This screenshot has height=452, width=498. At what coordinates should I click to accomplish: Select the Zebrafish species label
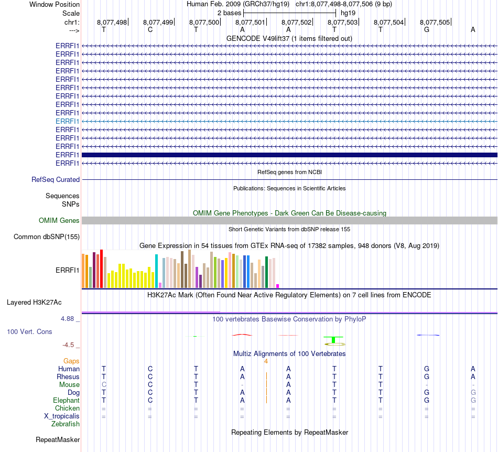click(x=66, y=424)
